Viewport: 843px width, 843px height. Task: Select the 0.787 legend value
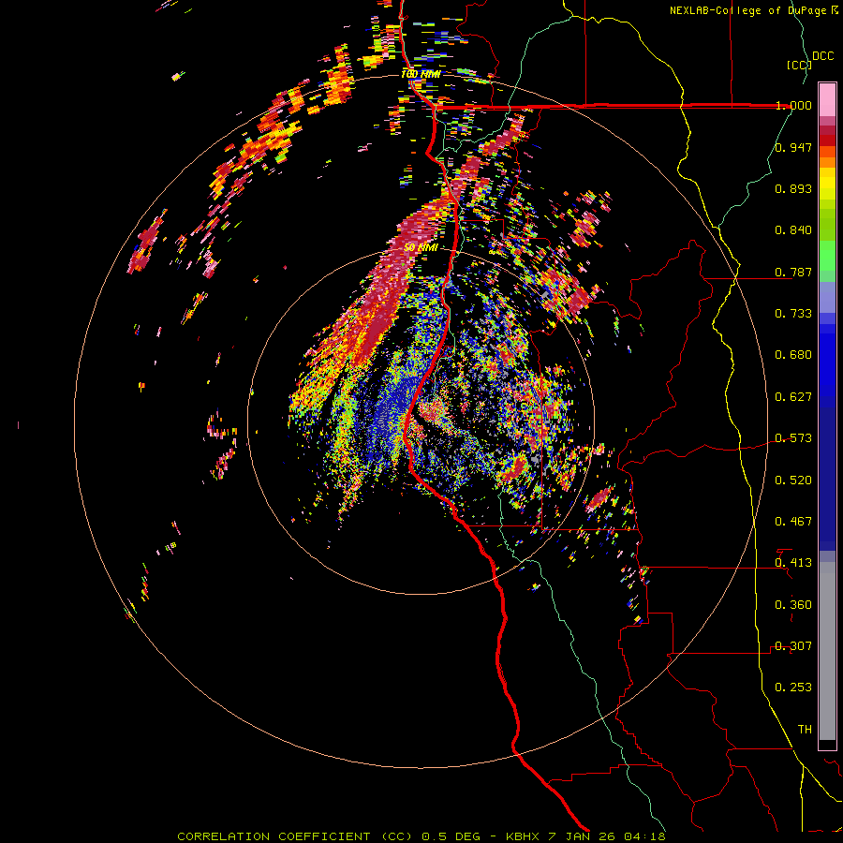pos(793,272)
